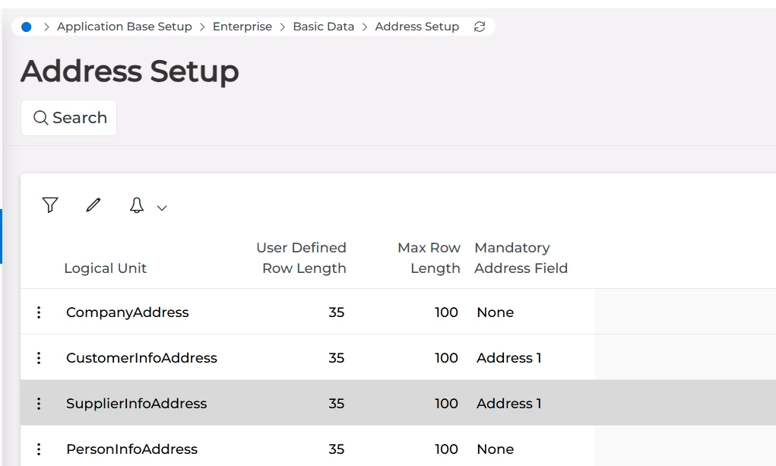
Task: Click the Search button
Action: pyautogui.click(x=69, y=118)
